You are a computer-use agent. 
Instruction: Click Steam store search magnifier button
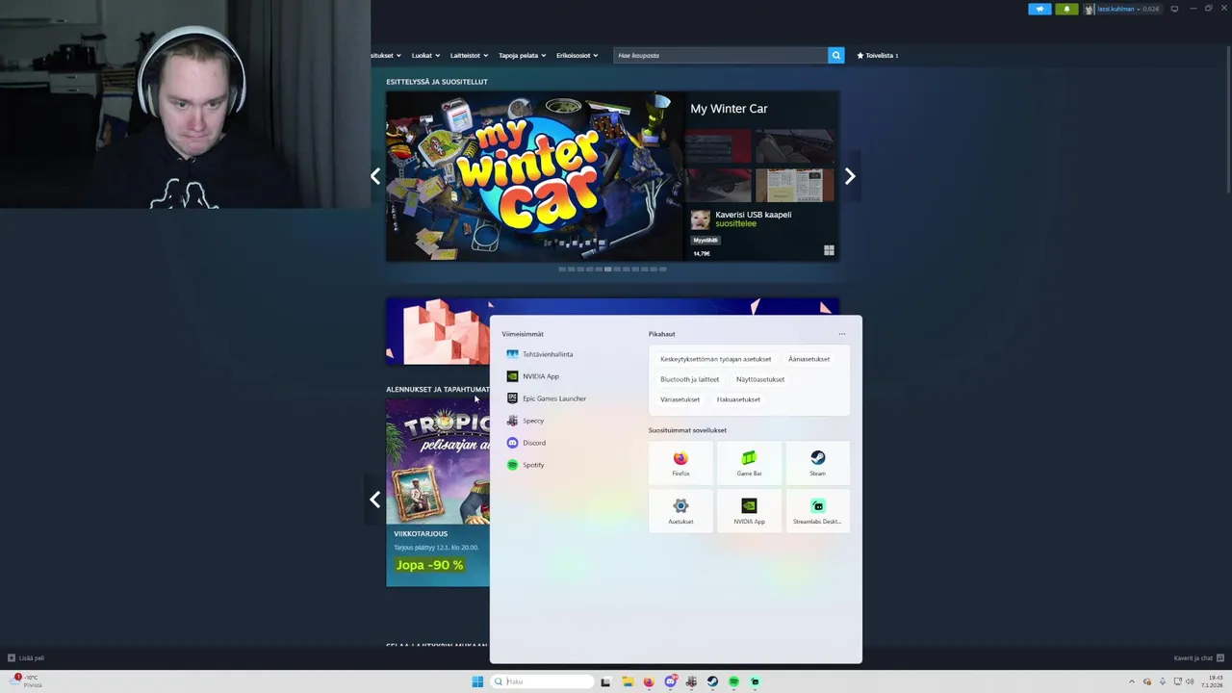(836, 55)
